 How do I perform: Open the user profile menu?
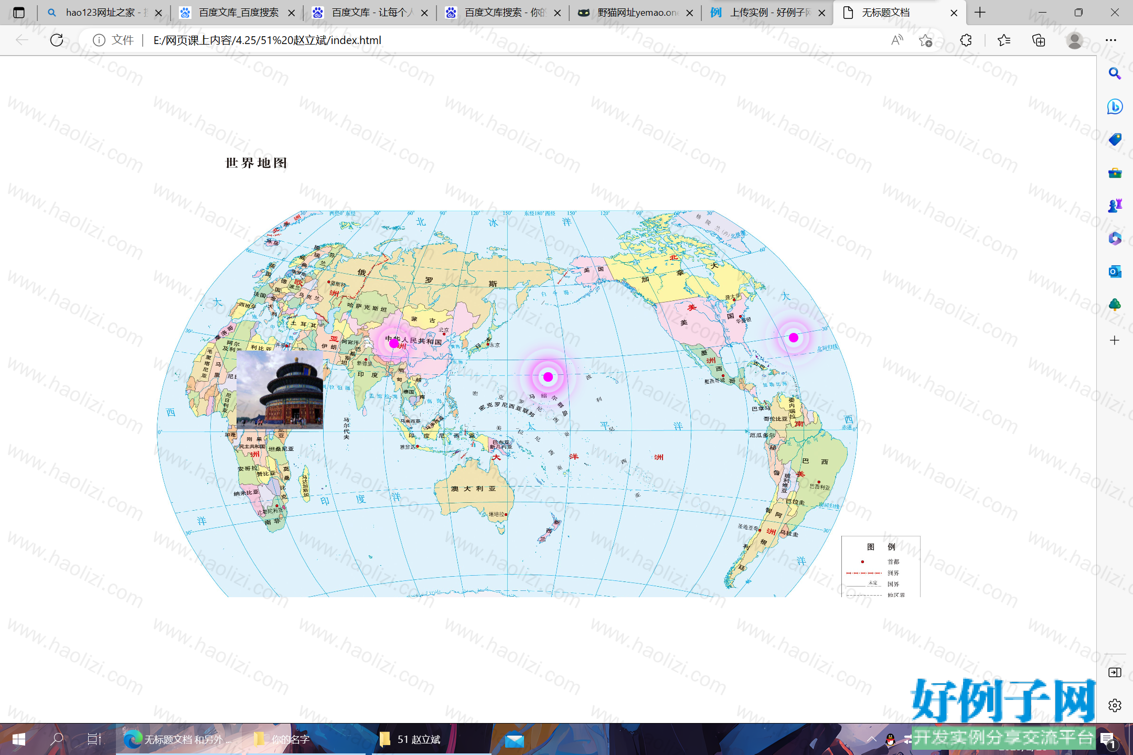tap(1074, 40)
